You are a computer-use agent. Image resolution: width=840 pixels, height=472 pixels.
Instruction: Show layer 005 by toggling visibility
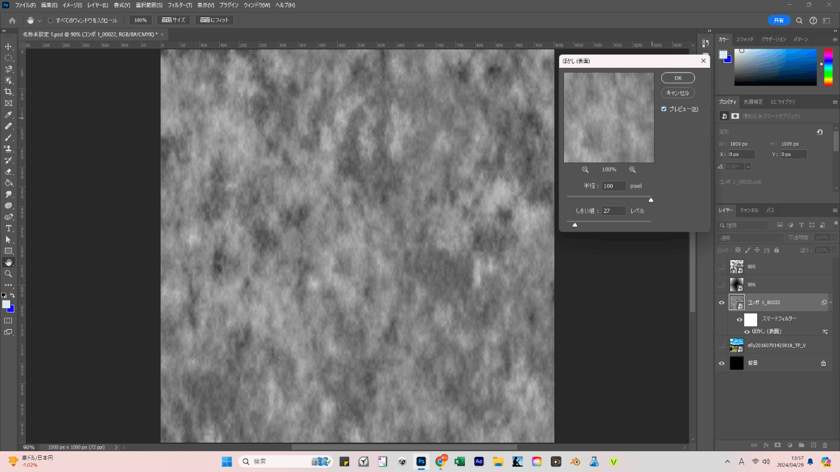pyautogui.click(x=721, y=266)
